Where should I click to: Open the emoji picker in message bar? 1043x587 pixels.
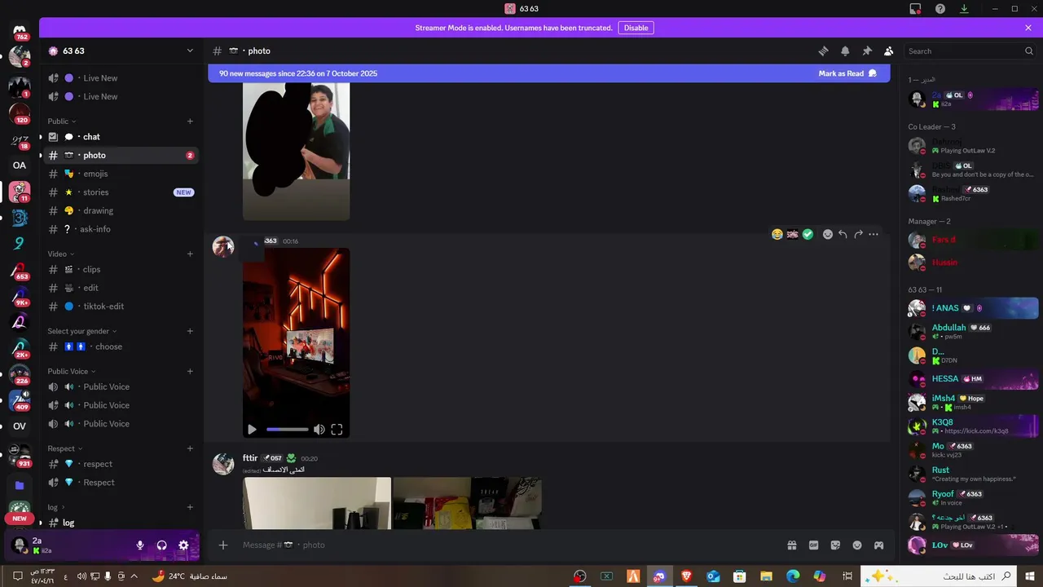point(857,545)
